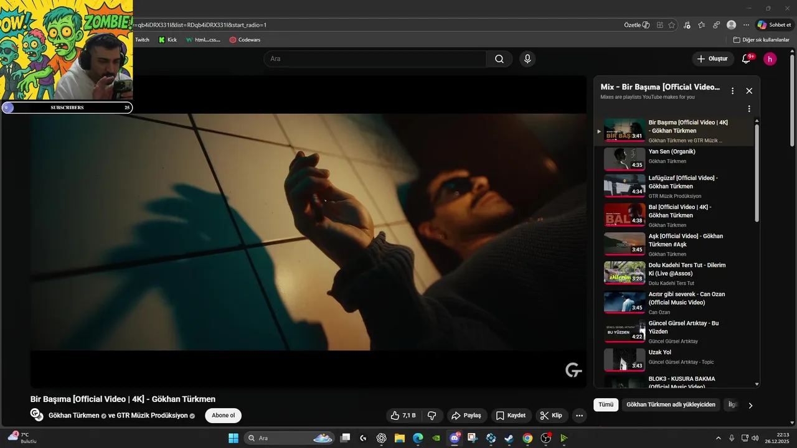This screenshot has width=797, height=448.
Task: Open File Explorer from the taskbar
Action: point(399,438)
